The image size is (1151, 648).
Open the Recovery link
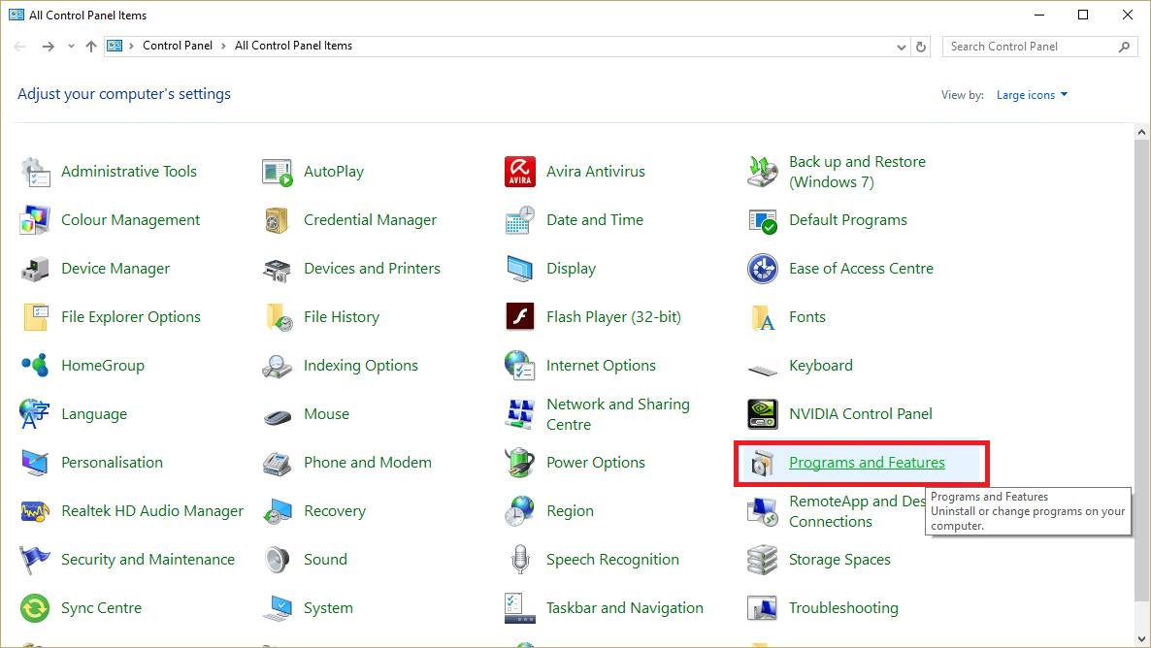click(335, 511)
